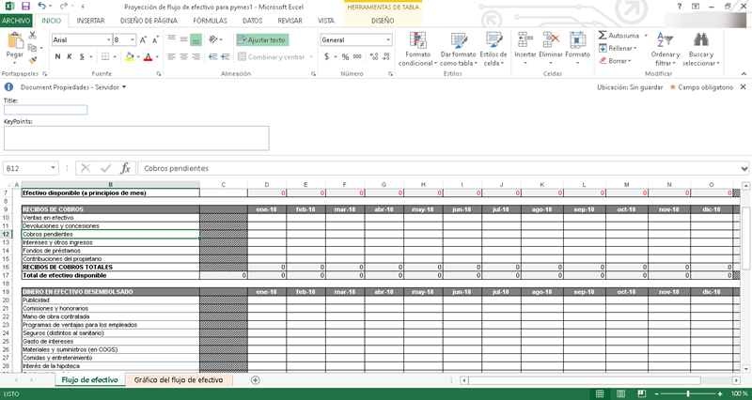752x400 pixels.
Task: Click the text orientation icon
Action: 213,39
